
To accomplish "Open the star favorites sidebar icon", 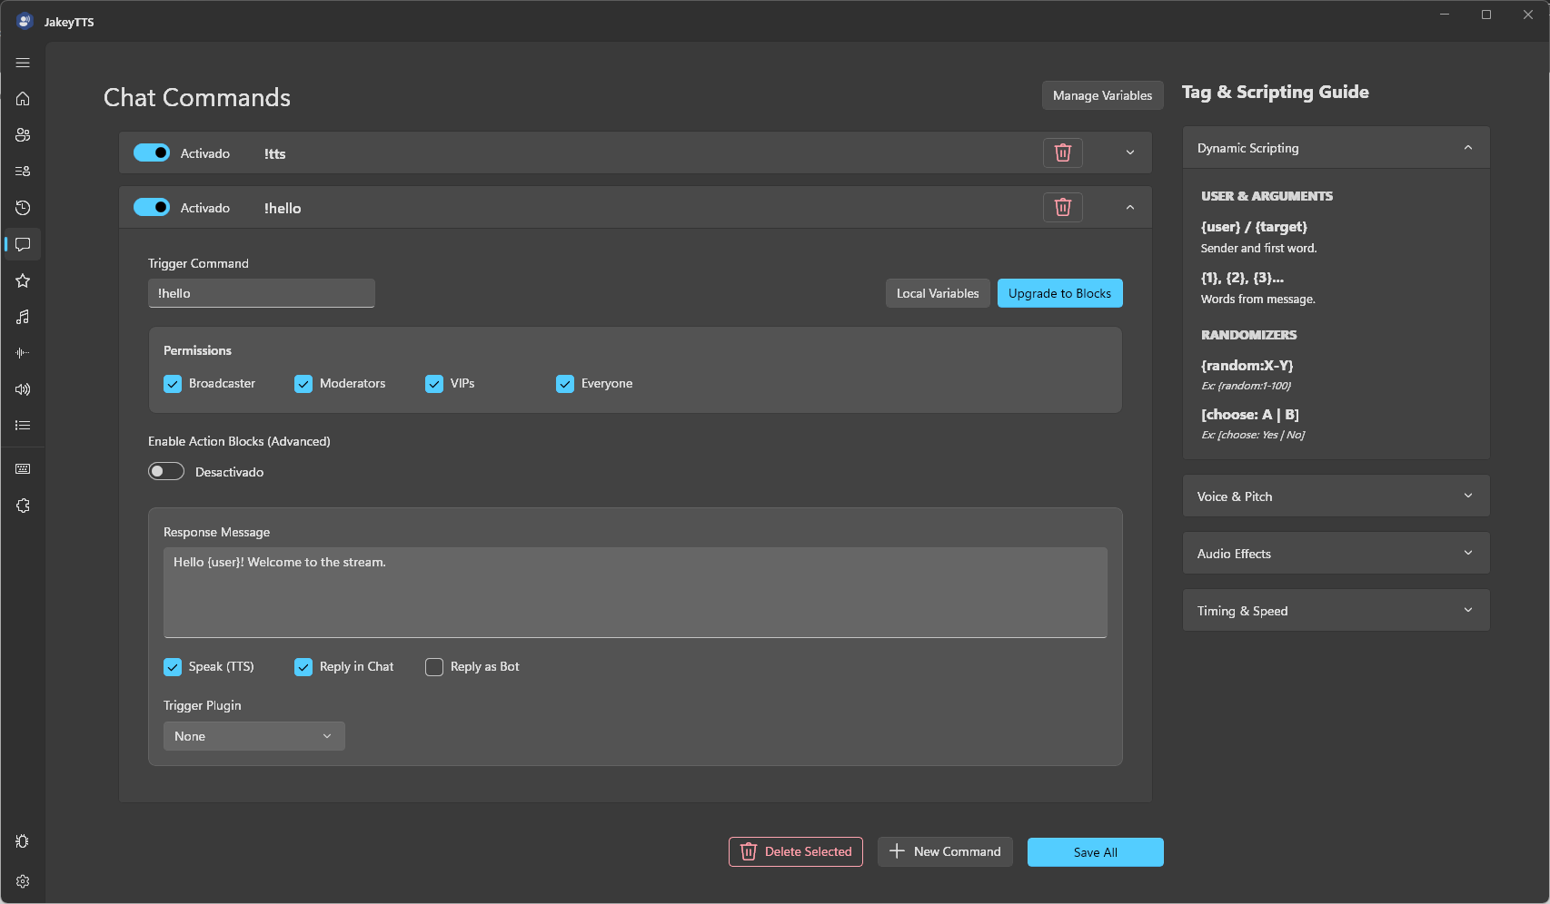I will pyautogui.click(x=23, y=280).
